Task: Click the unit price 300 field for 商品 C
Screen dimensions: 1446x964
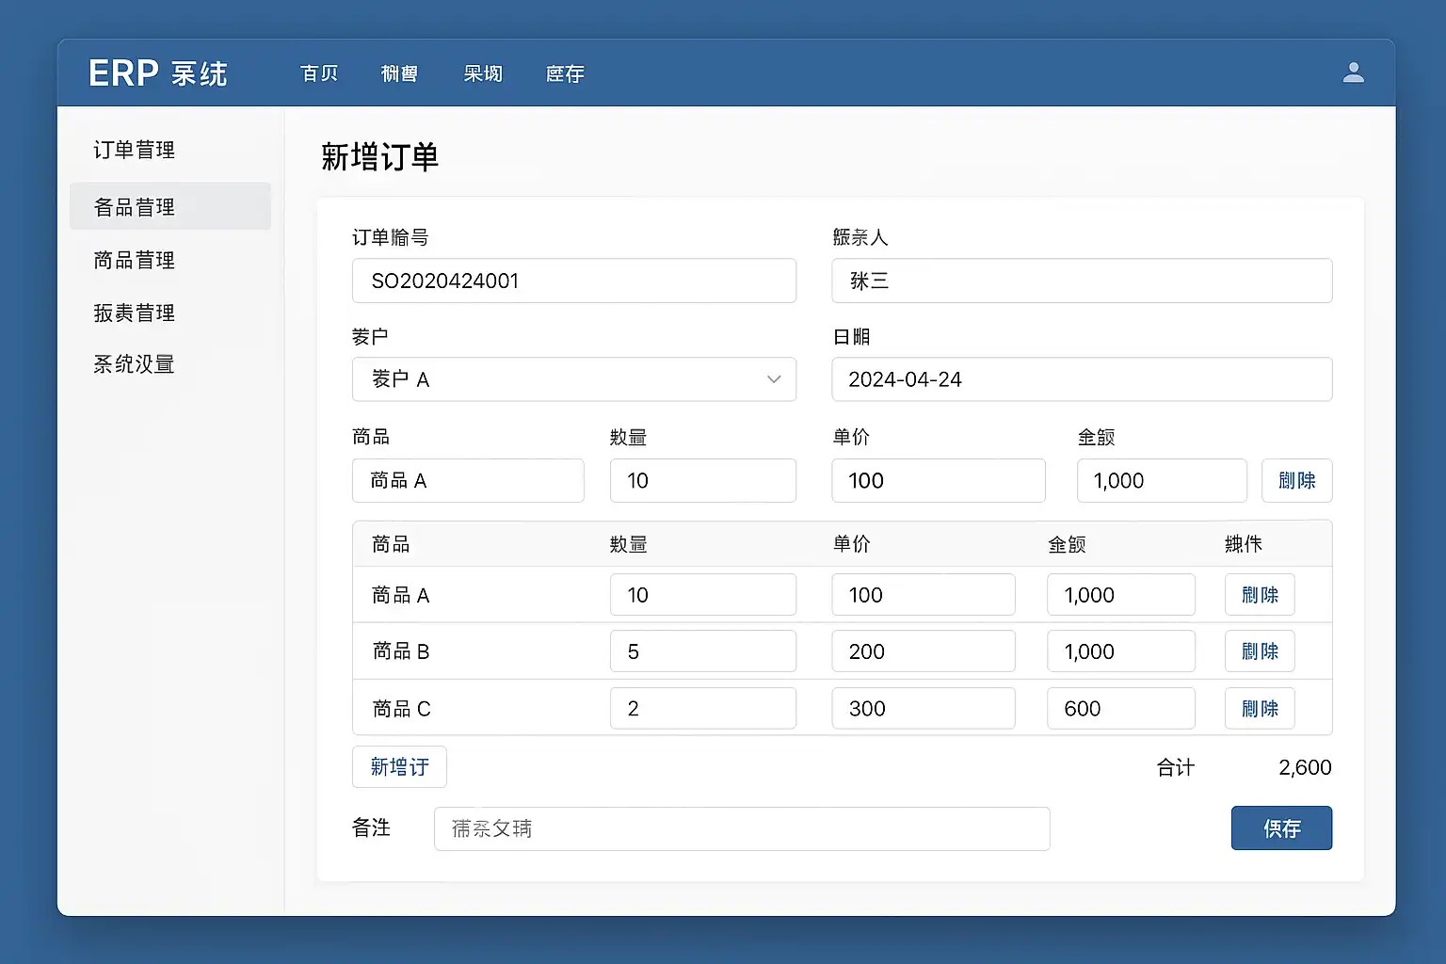Action: tap(923, 709)
